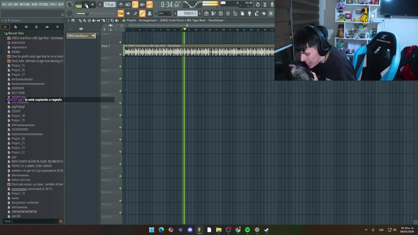Select the Delete tool in playlist
Viewport: 418px width, 235px height.
[89, 21]
